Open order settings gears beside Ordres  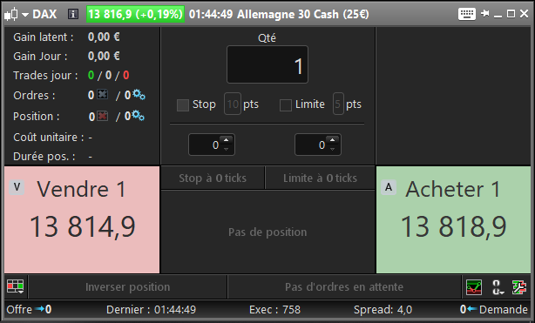click(139, 95)
